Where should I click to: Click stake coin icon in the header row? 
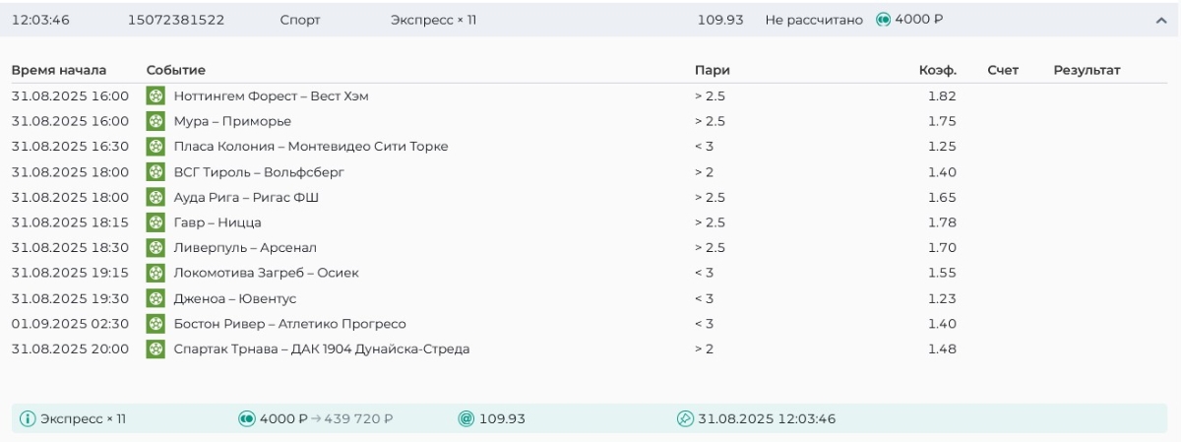tap(883, 20)
